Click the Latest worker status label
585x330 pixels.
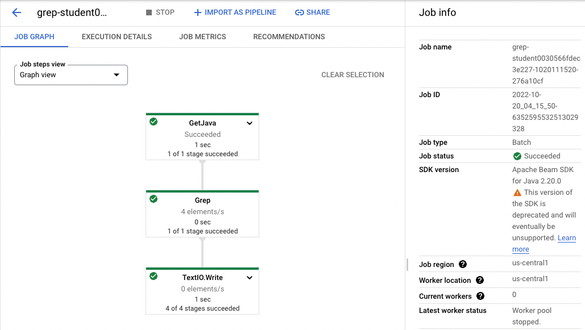click(453, 310)
